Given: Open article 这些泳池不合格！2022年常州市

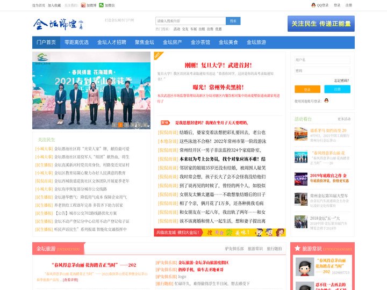Looking at the screenshot, I should 223,141.
